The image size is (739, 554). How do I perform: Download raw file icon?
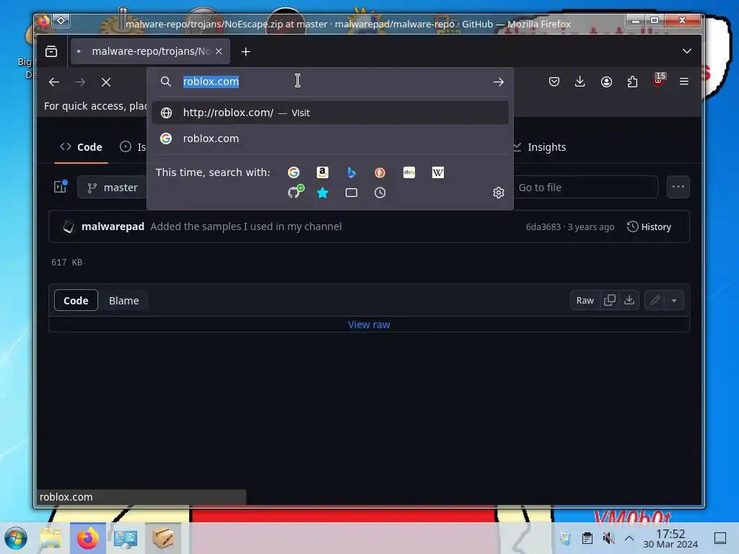(x=629, y=300)
